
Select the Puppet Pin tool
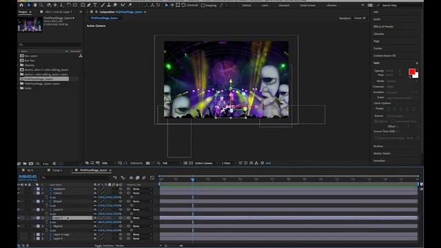[x=130, y=5]
